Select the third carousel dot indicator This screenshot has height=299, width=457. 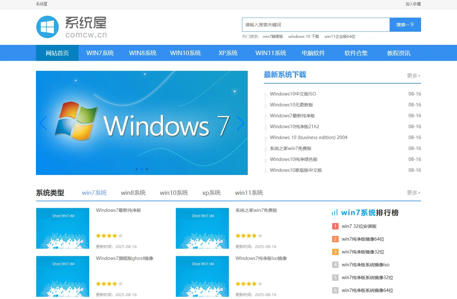tap(147, 169)
